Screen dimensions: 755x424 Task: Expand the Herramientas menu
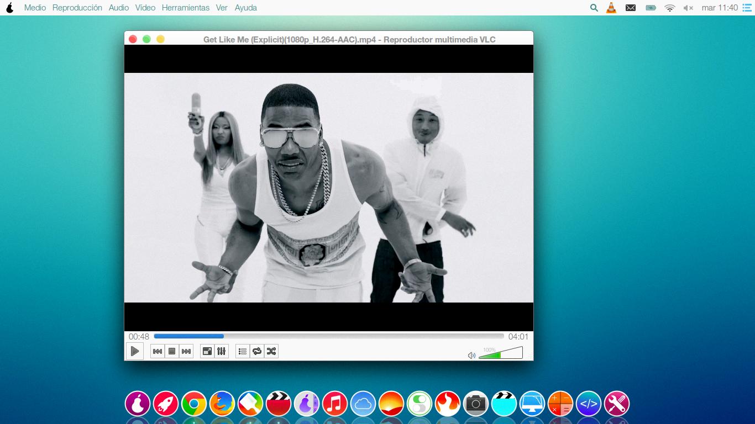coord(186,8)
